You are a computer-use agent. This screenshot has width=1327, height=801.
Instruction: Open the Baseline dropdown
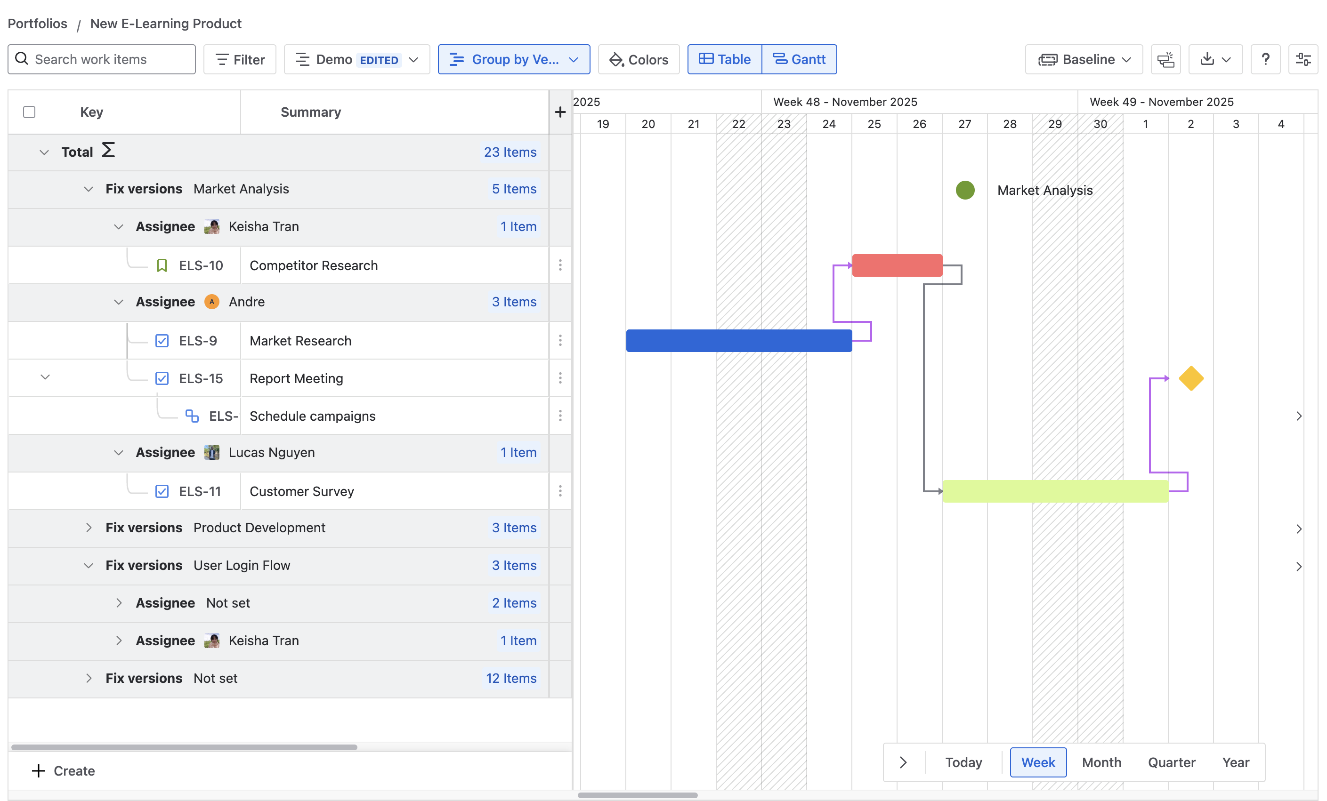click(1084, 59)
